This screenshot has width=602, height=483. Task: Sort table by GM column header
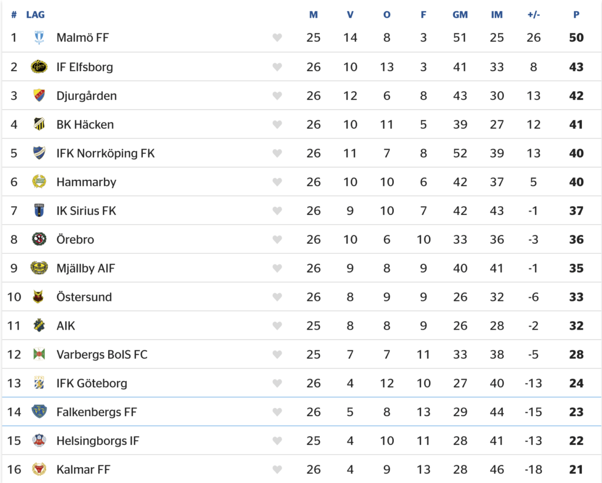click(460, 15)
